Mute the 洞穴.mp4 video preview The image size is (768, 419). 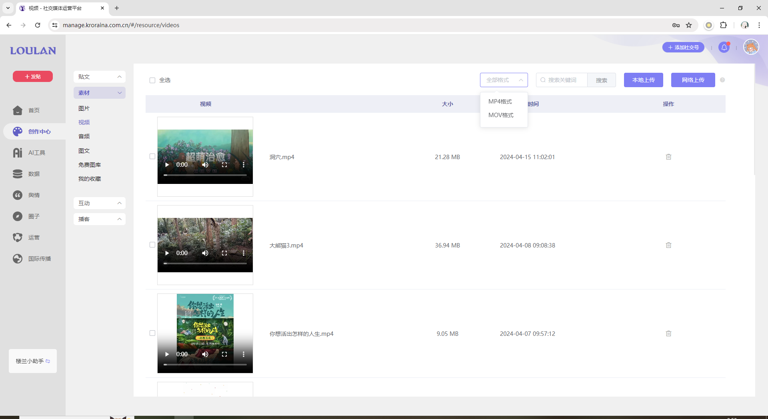[205, 165]
